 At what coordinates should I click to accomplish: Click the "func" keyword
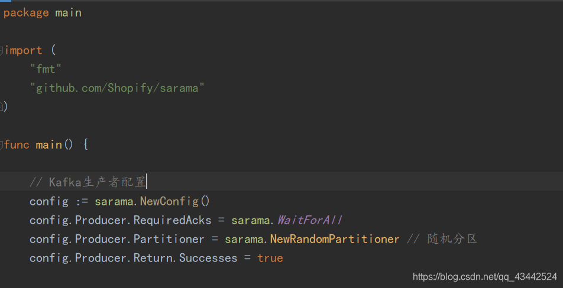point(17,145)
